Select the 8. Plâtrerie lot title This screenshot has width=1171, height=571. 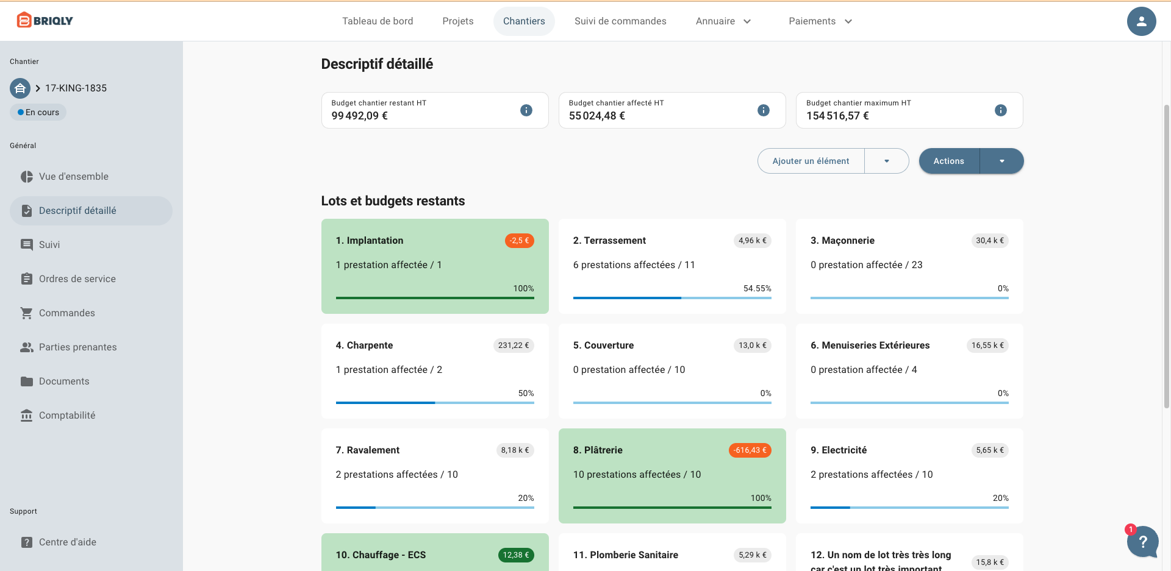598,450
